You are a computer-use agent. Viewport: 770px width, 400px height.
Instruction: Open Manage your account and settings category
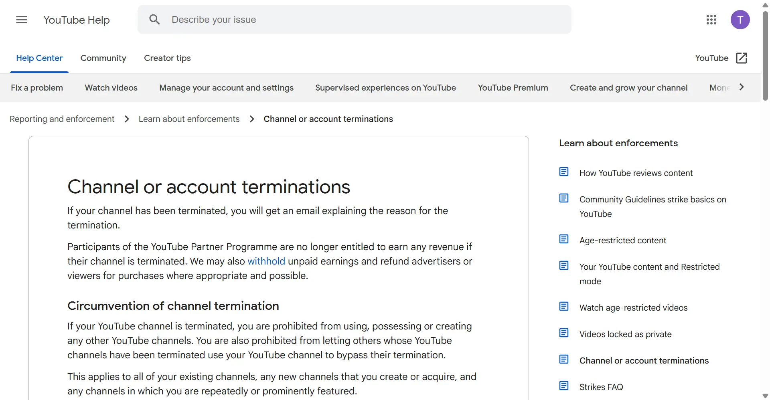point(226,88)
